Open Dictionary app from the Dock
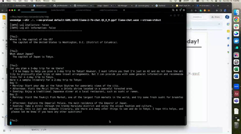Viewport: 241px width, 134px height. (x=236, y=94)
